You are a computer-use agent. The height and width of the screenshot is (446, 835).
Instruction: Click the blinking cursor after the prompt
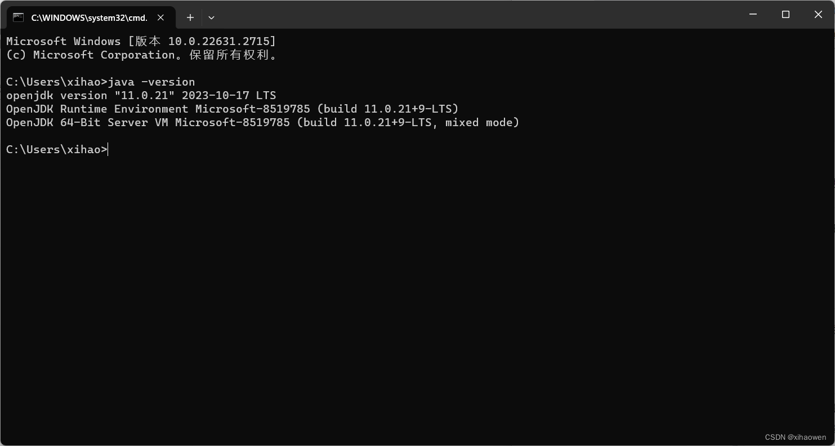pyautogui.click(x=109, y=149)
